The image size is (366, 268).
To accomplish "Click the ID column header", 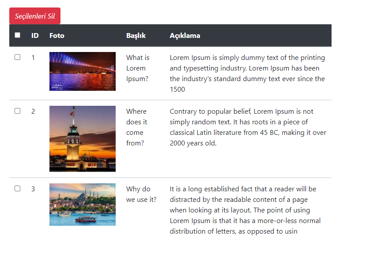I will (35, 35).
